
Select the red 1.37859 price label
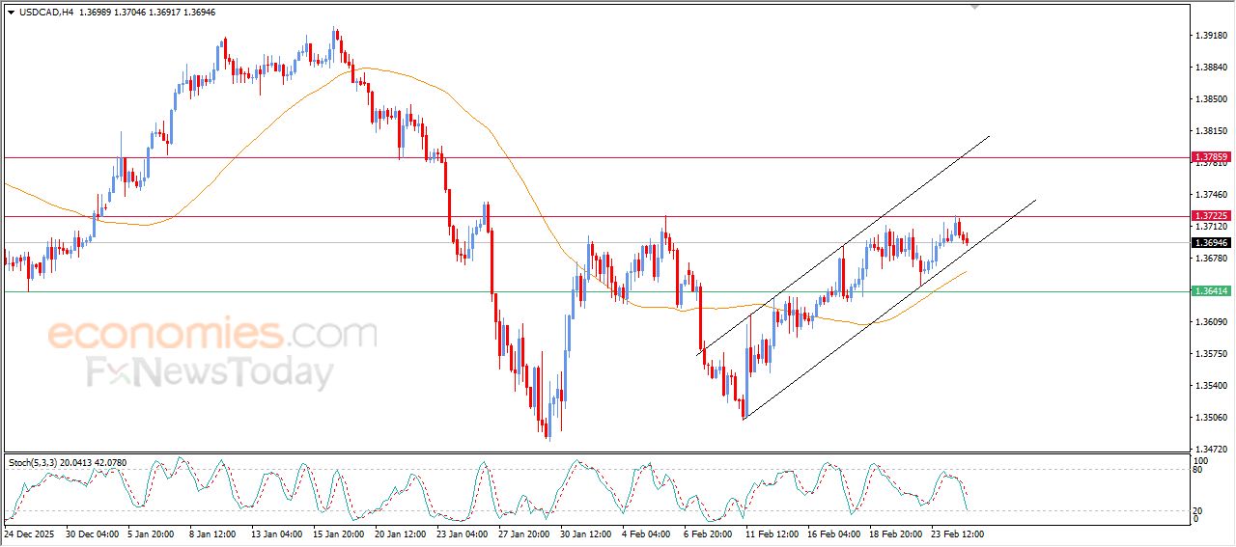point(1211,157)
